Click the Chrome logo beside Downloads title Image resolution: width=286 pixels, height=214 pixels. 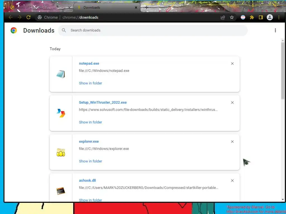[x=14, y=30]
